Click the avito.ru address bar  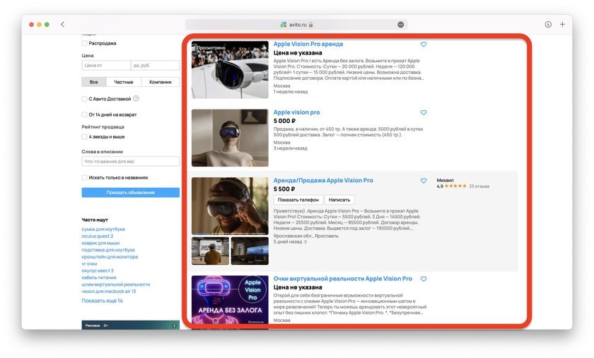pyautogui.click(x=296, y=25)
